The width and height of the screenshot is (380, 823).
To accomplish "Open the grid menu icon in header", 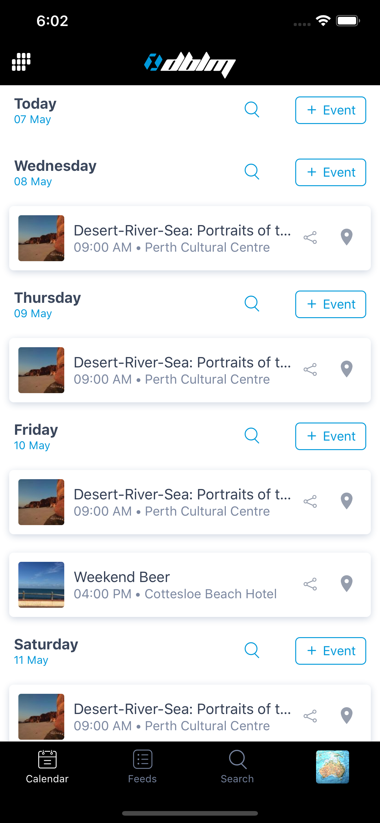I will (21, 62).
